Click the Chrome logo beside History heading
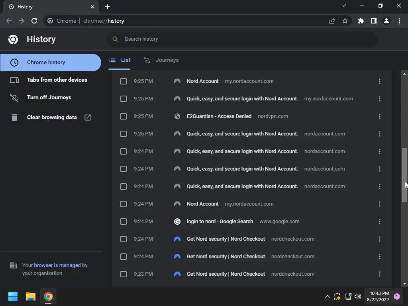This screenshot has width=408, height=306. pyautogui.click(x=13, y=39)
